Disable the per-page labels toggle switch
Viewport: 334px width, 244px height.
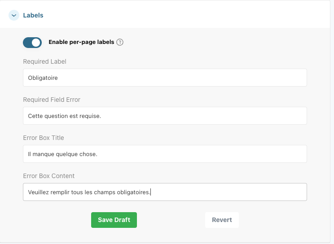[x=32, y=43]
